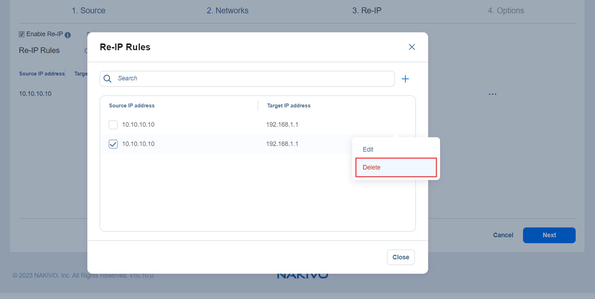Check the first 10.10.10.10 rule checkbox
The image size is (595, 299).
113,125
